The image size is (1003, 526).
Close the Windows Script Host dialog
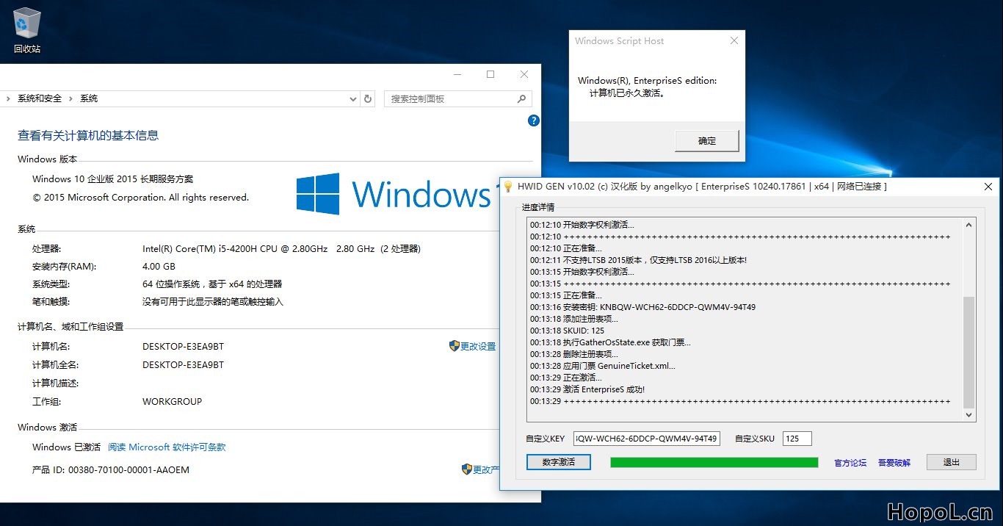pyautogui.click(x=734, y=41)
